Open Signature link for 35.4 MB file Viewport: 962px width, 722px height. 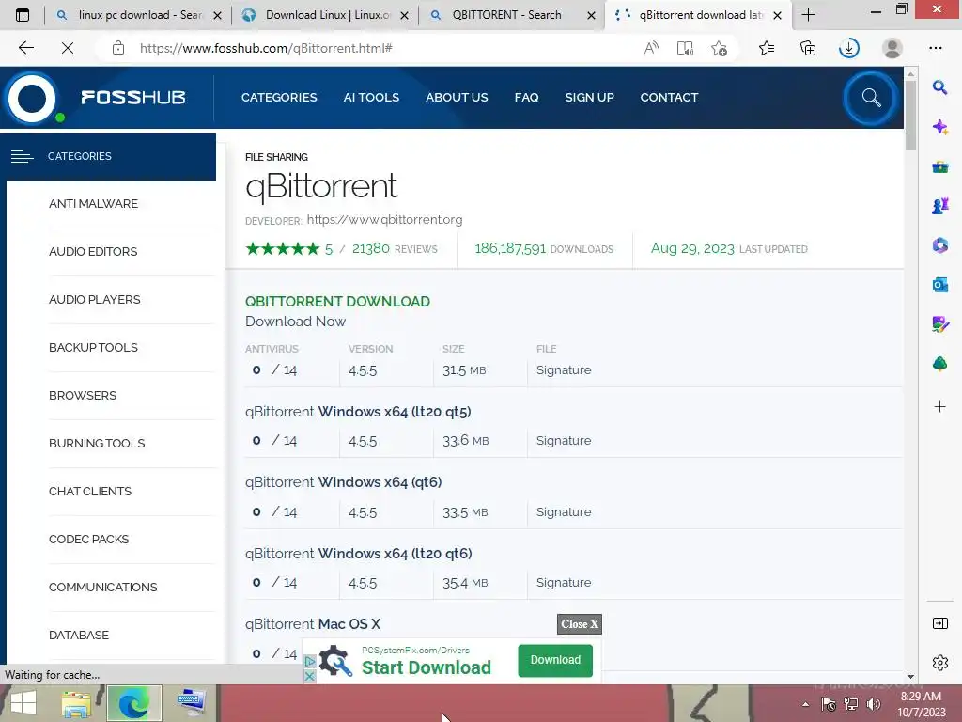pyautogui.click(x=564, y=583)
